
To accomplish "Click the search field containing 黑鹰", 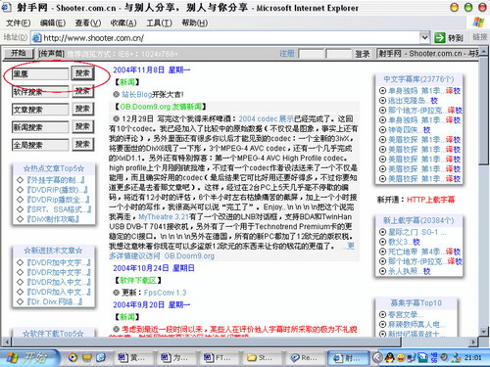I will point(40,74).
